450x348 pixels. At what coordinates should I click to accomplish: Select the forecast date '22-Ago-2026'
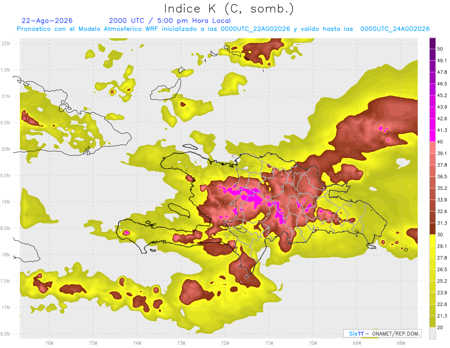point(47,21)
